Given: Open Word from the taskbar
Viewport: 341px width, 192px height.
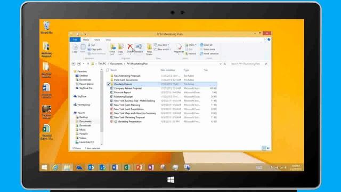Looking at the screenshot, I should click(115, 167).
